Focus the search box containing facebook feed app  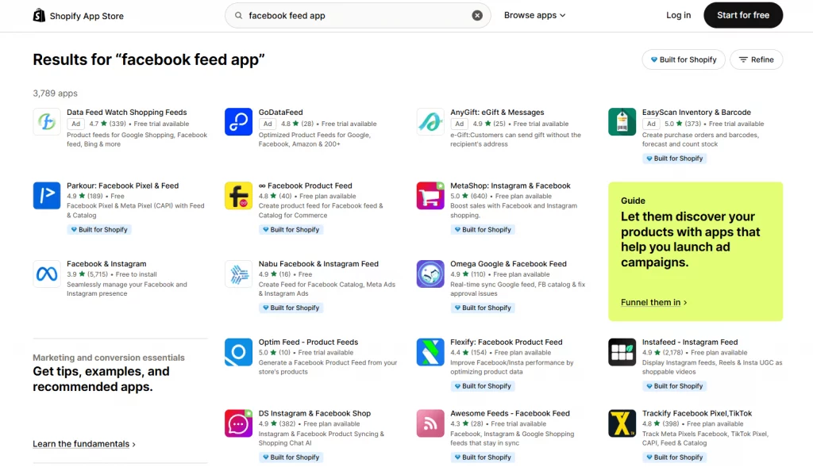click(x=358, y=16)
